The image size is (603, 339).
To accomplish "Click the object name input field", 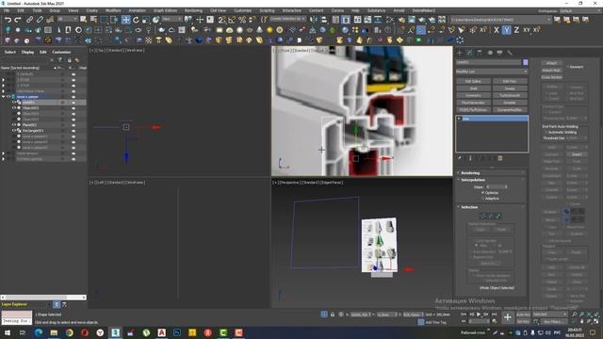I will tap(488, 62).
